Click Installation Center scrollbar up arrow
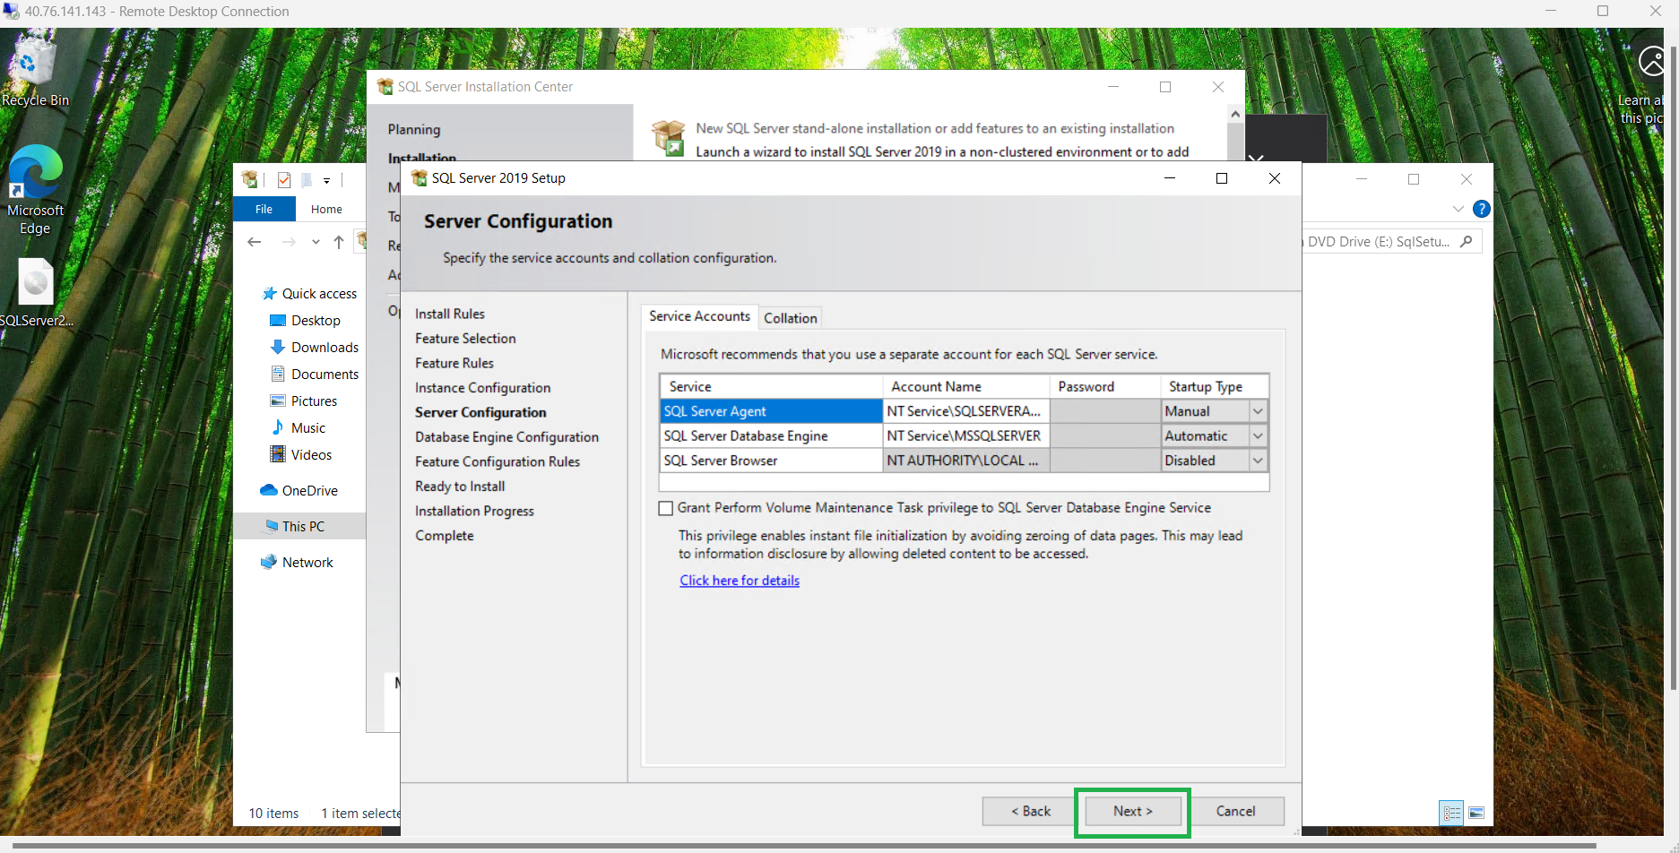This screenshot has height=853, width=1679. [1235, 114]
